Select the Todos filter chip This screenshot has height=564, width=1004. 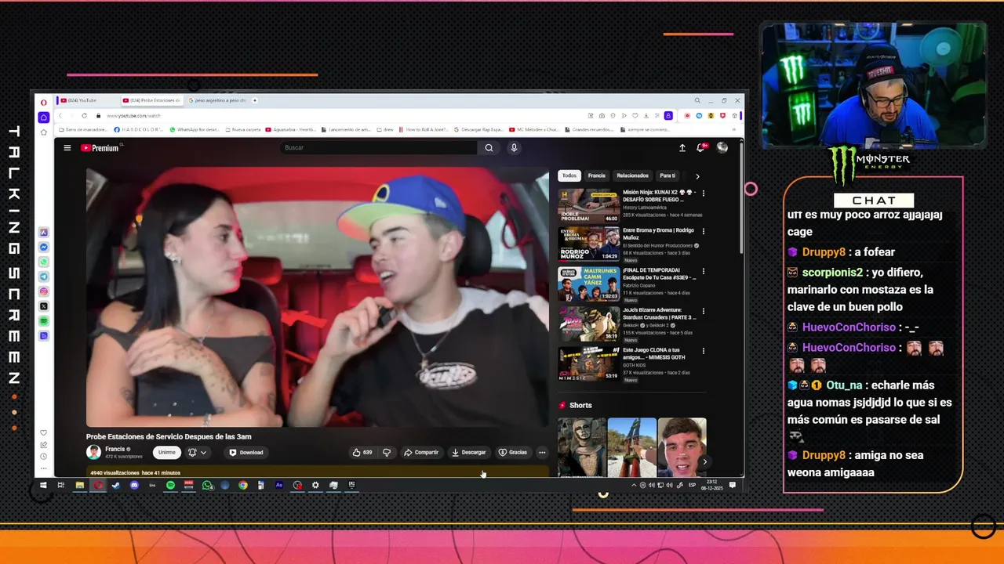click(569, 175)
